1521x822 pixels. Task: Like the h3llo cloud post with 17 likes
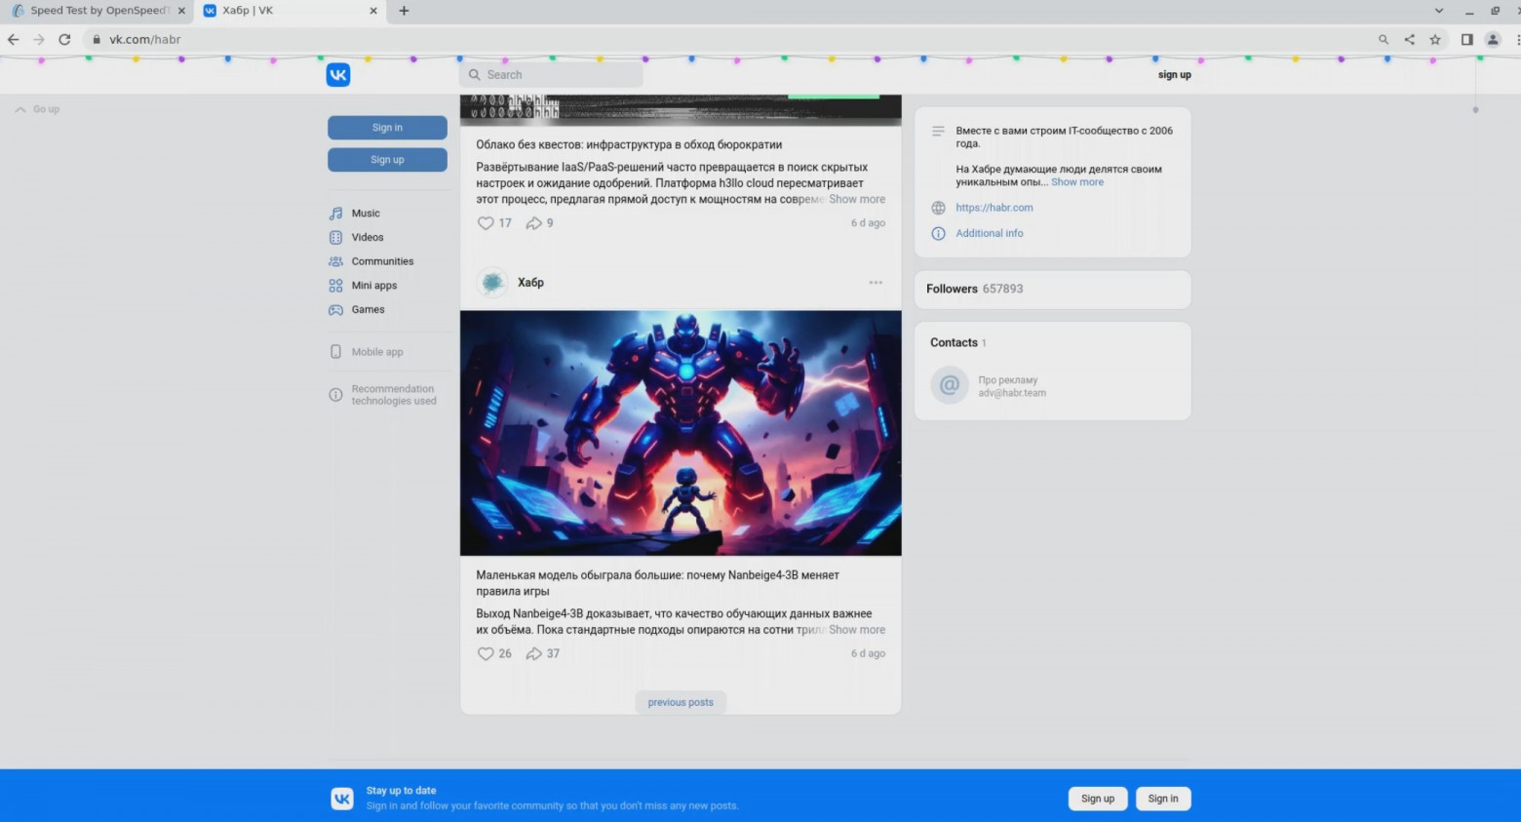[486, 223]
